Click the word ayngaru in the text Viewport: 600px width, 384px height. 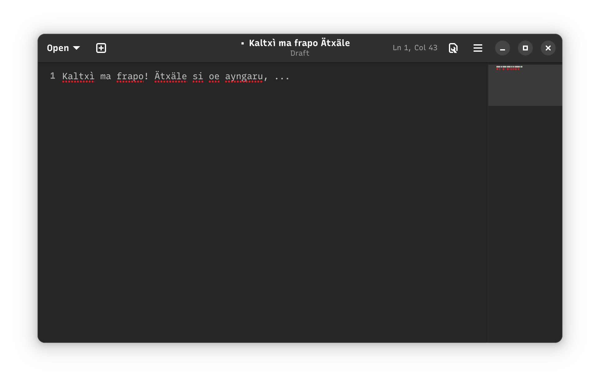(x=244, y=76)
